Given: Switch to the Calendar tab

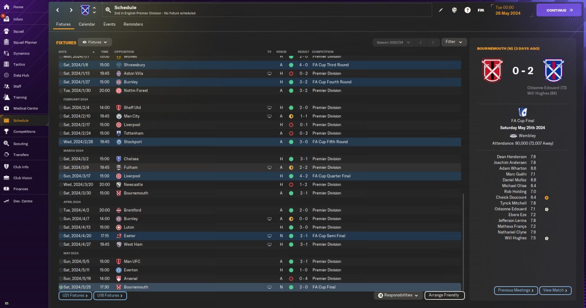Looking at the screenshot, I should pos(87,24).
